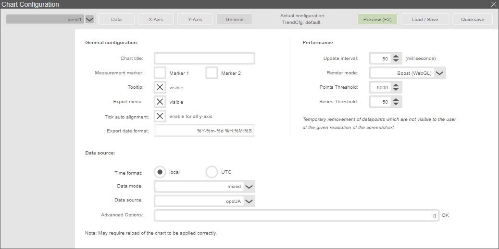Open the X-Axis tab

pos(155,20)
